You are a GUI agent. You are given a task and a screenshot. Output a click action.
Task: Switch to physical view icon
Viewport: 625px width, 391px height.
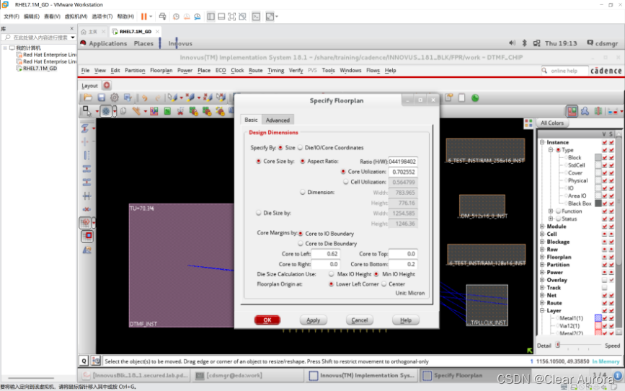pos(598,111)
